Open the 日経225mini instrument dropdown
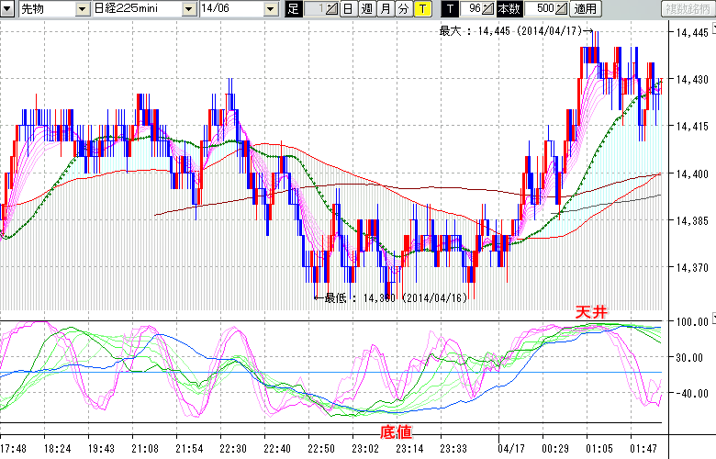 [x=188, y=9]
